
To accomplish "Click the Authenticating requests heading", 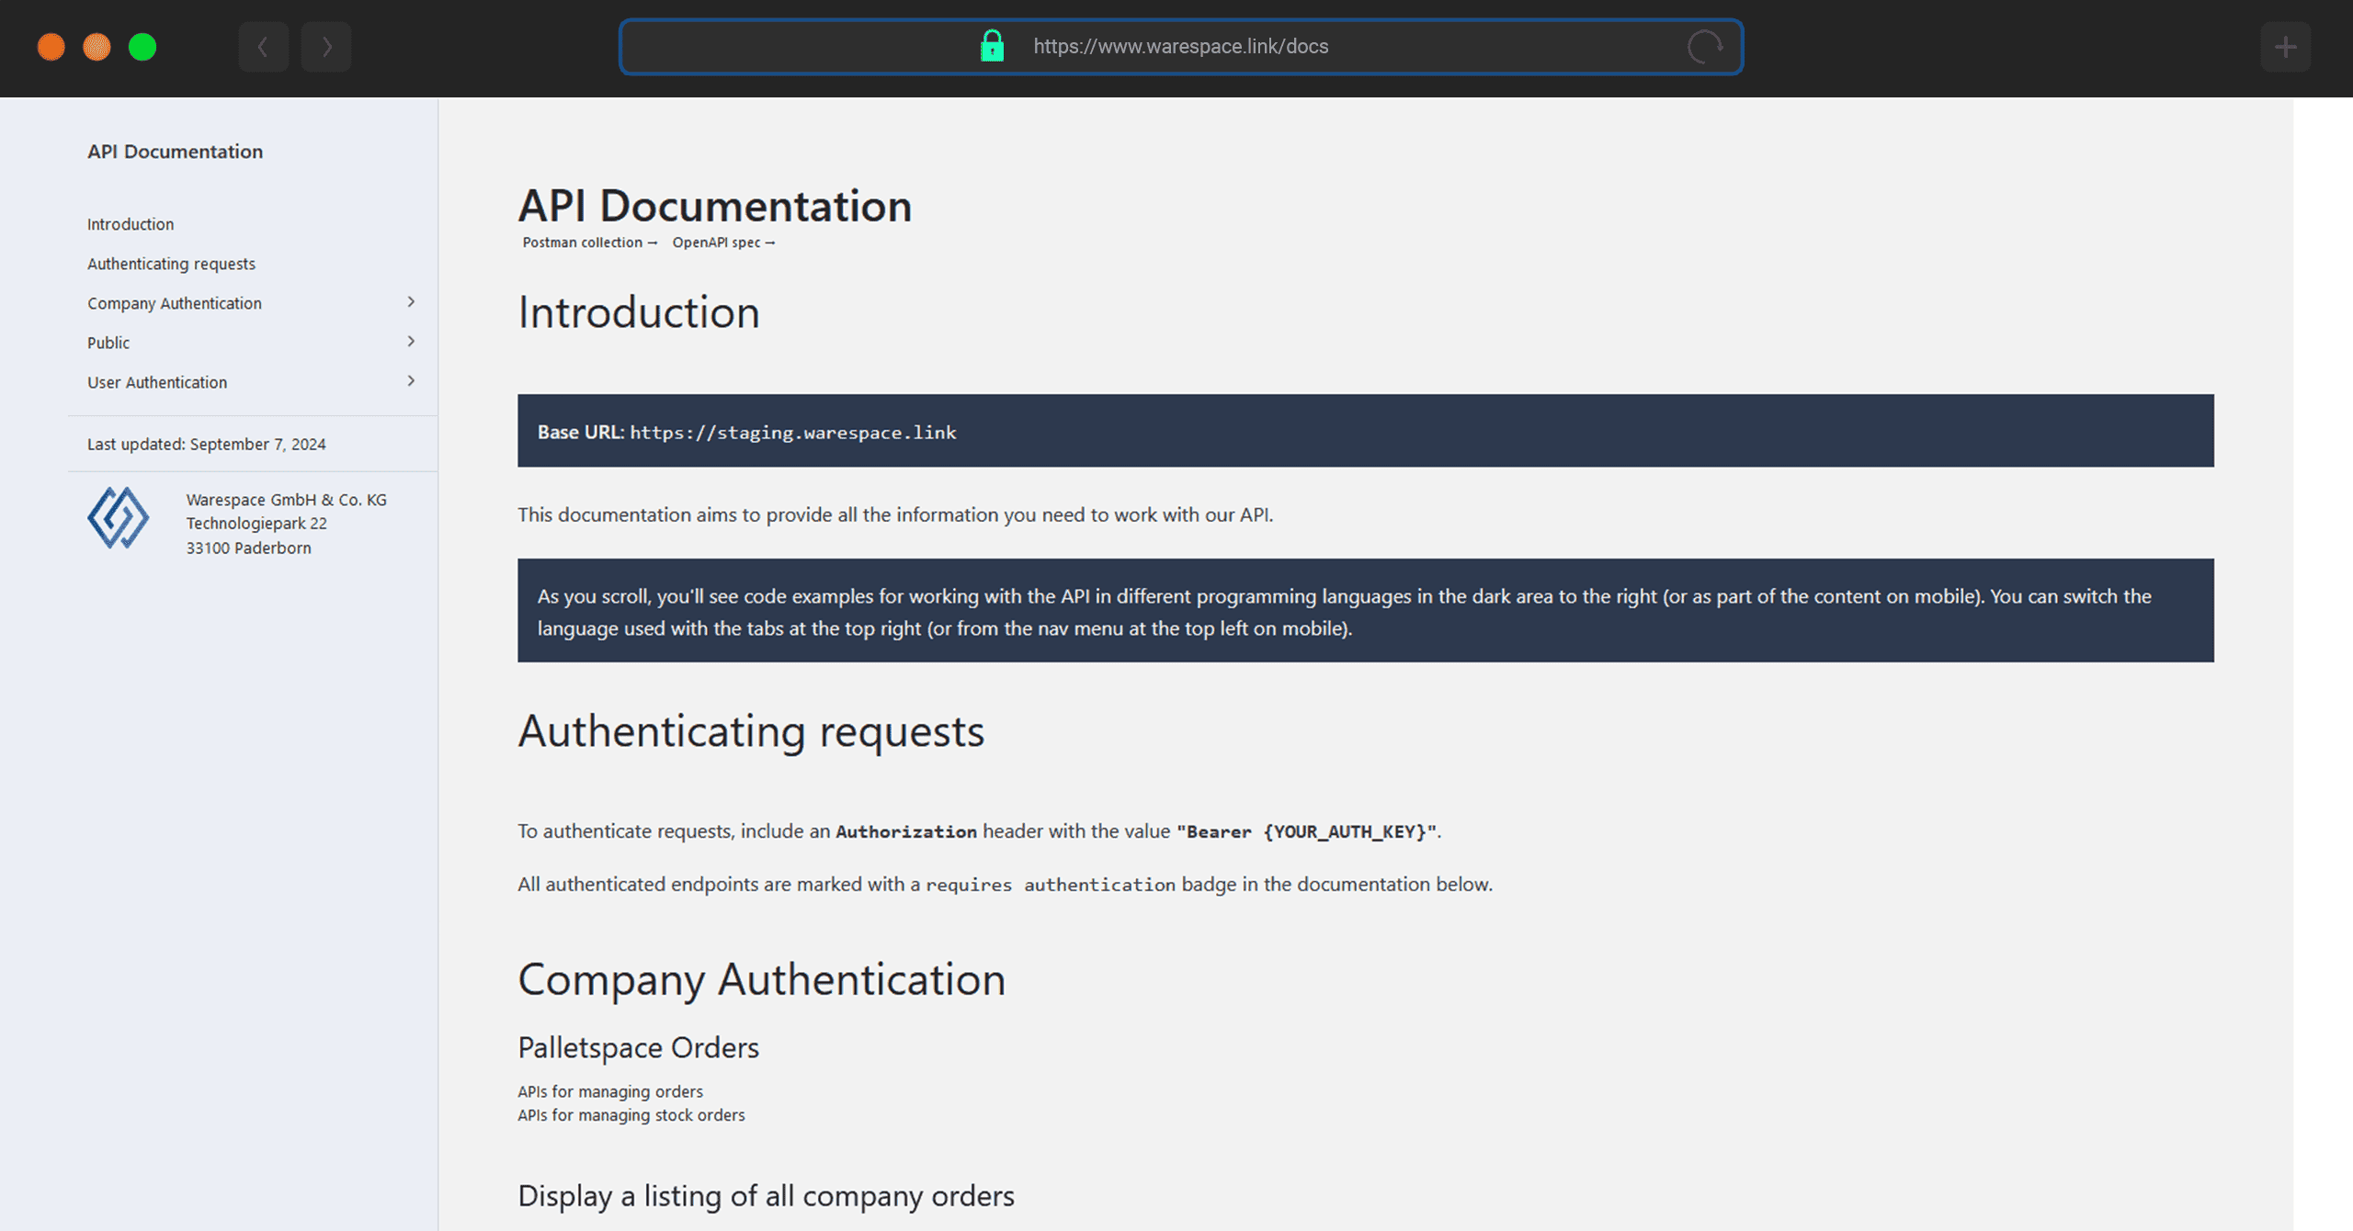I will coord(751,731).
